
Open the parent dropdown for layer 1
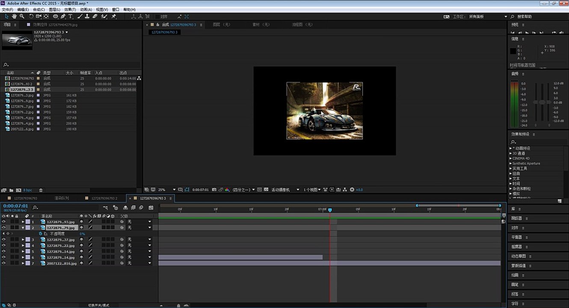click(x=139, y=222)
